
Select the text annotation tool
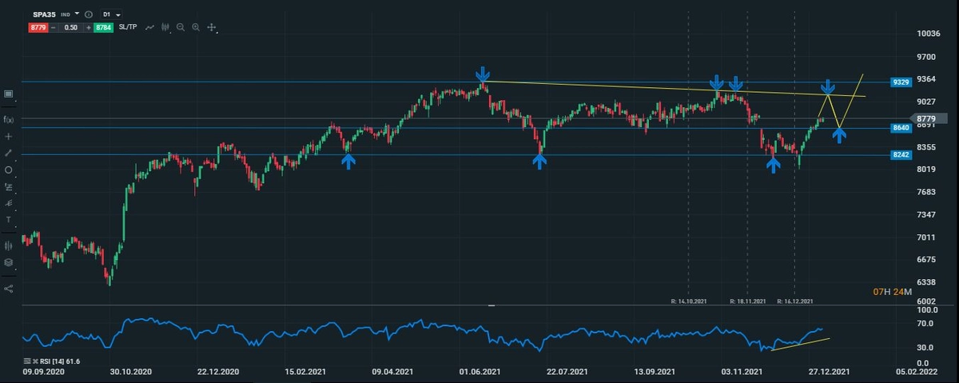pos(9,219)
